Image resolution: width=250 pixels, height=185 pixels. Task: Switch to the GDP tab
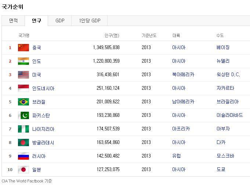click(60, 21)
